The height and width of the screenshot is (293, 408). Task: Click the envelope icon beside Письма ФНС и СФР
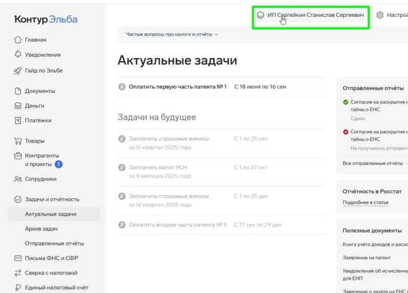[18, 258]
